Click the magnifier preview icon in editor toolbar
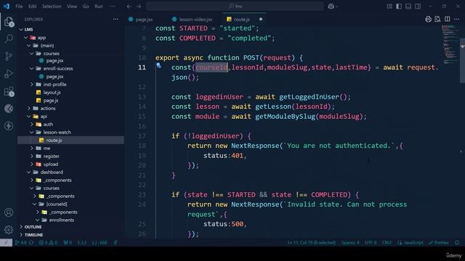 pos(437,20)
